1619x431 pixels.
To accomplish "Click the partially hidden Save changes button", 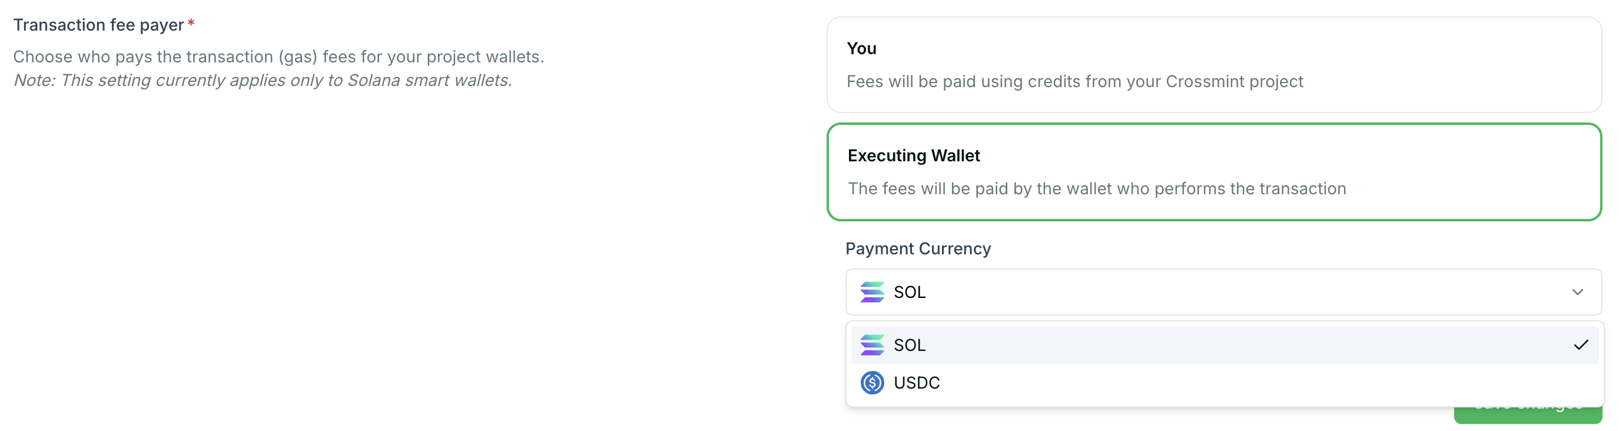I will [1527, 415].
